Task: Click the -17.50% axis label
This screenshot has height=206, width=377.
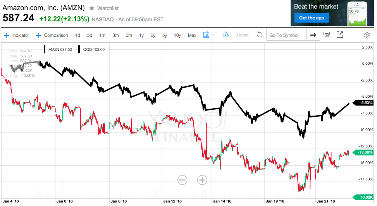Action: (x=366, y=179)
